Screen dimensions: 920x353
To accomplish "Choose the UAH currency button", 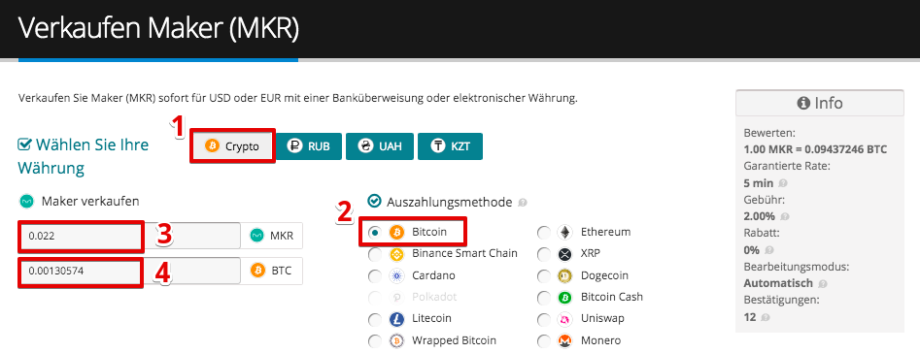I will [x=380, y=146].
